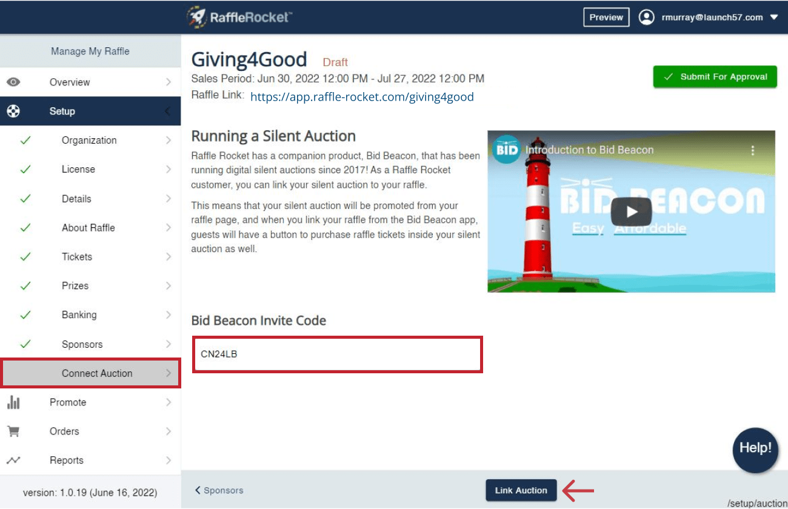The image size is (788, 509).
Task: Click the Preview button
Action: click(606, 17)
